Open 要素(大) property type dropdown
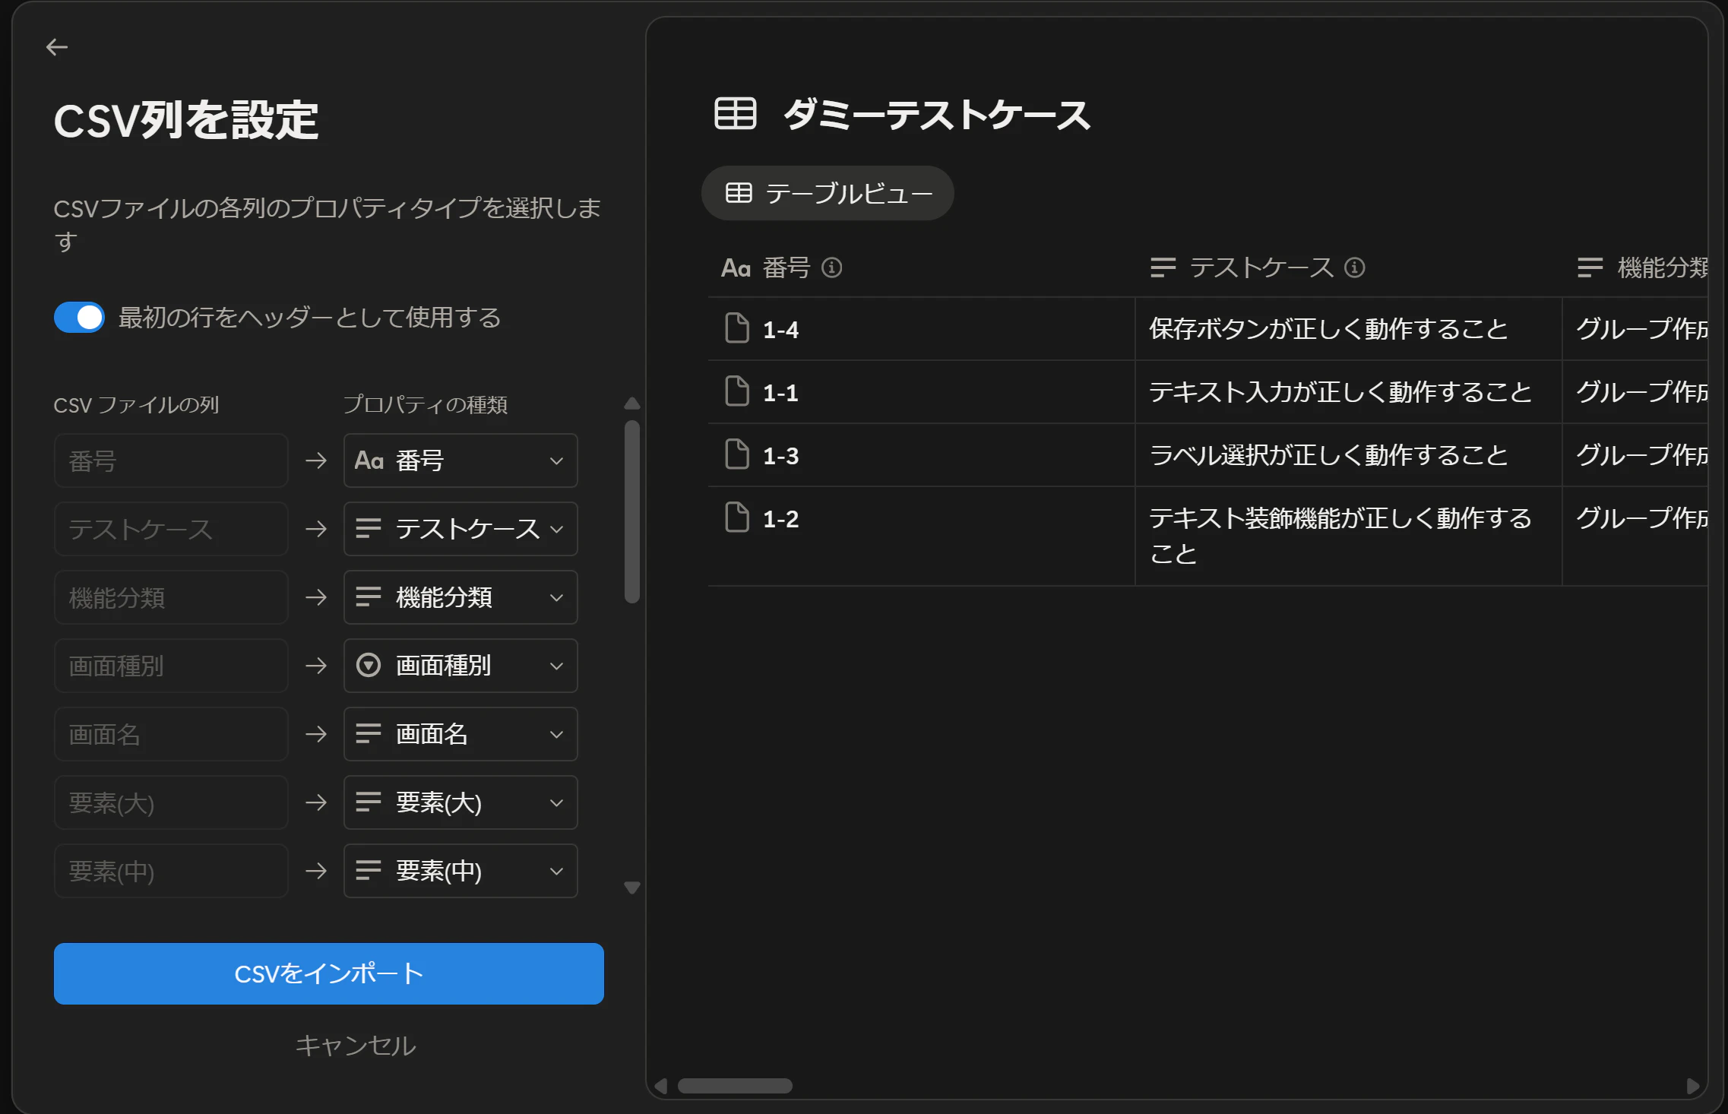The image size is (1728, 1114). (x=460, y=802)
